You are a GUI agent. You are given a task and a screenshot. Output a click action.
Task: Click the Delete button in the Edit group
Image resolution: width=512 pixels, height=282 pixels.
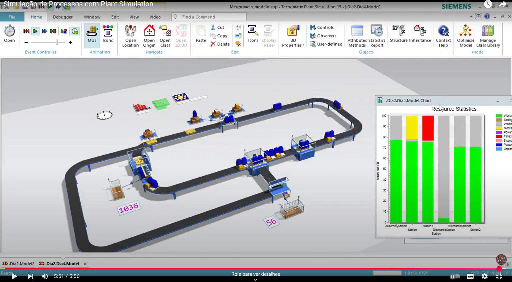220,44
